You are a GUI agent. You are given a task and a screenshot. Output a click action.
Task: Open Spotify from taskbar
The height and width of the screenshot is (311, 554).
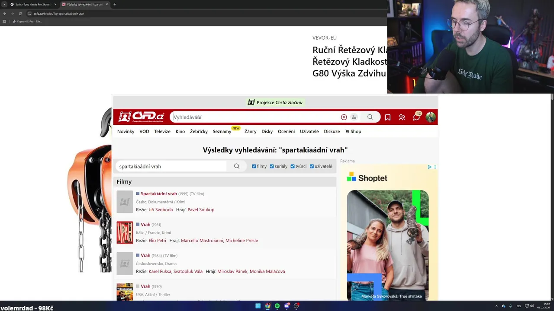click(277, 306)
